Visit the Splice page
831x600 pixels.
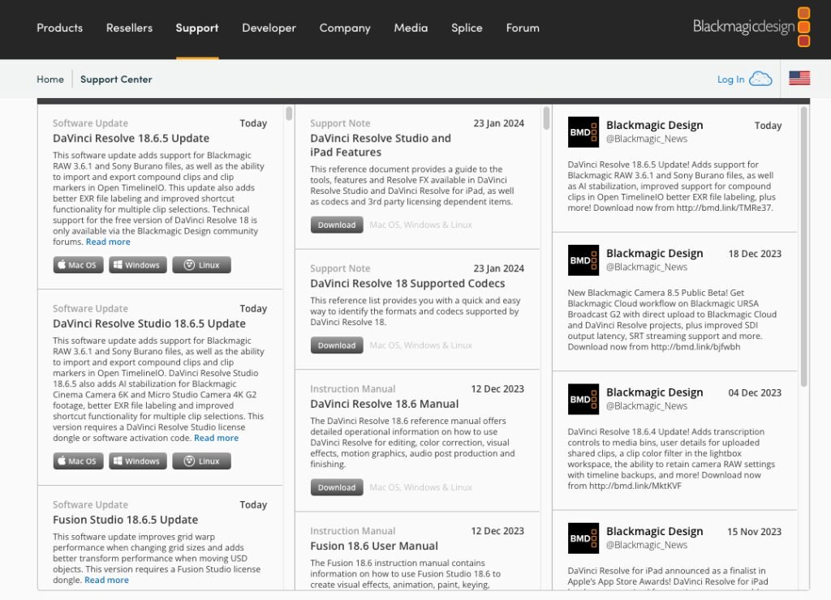coord(467,28)
